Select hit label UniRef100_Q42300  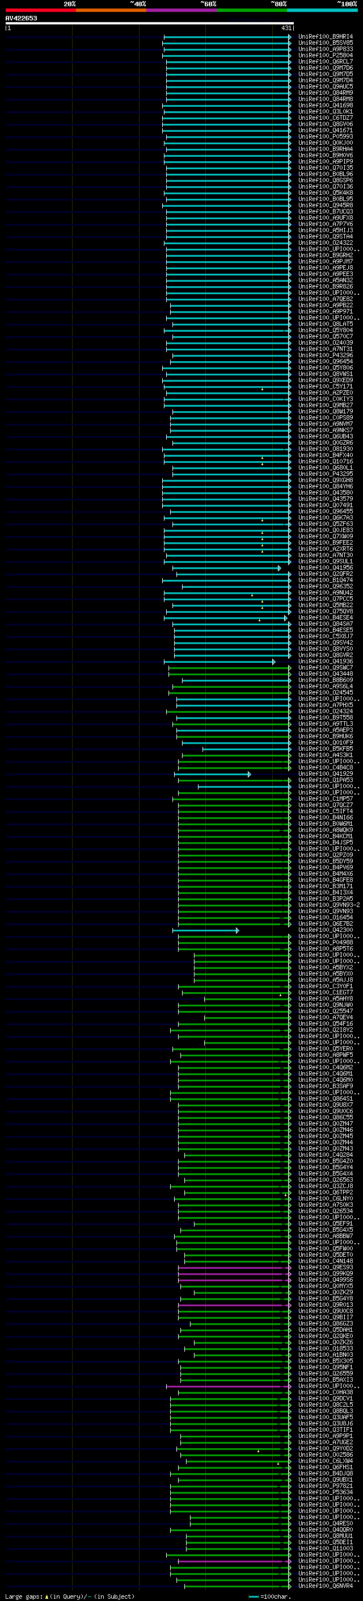coord(325,930)
